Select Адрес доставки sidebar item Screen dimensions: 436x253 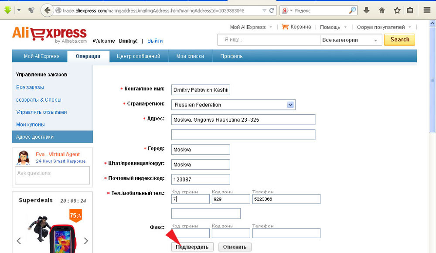tap(52, 137)
